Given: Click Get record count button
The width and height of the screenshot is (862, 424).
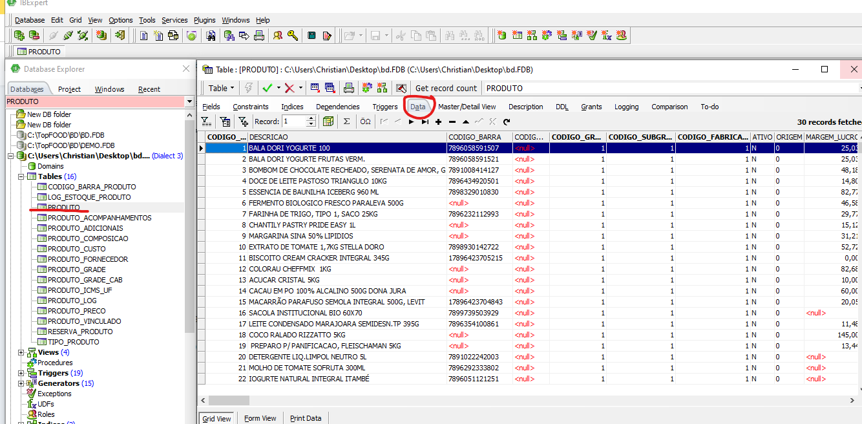Looking at the screenshot, I should click(x=446, y=88).
